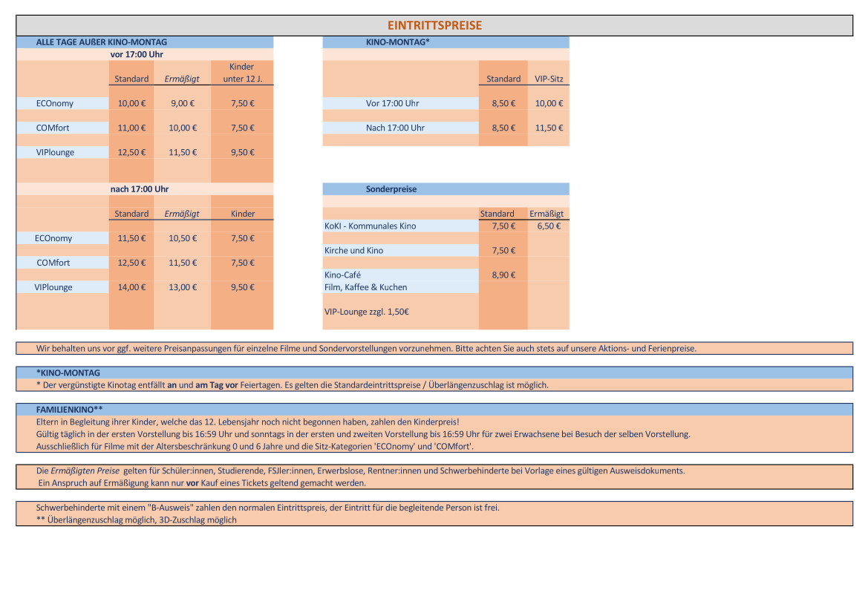Select the VIP-Sitz column header
This screenshot has width=868, height=613.
549,79
